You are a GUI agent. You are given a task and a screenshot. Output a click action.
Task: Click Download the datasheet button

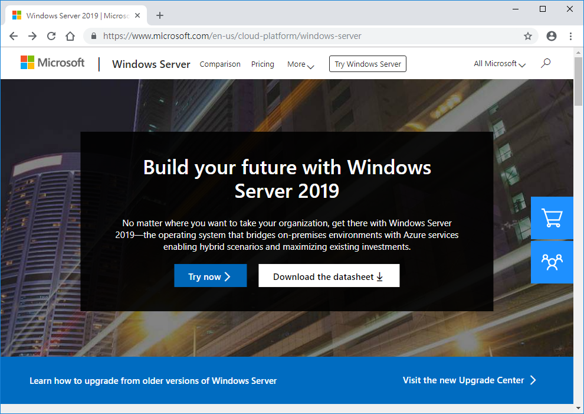click(x=329, y=276)
